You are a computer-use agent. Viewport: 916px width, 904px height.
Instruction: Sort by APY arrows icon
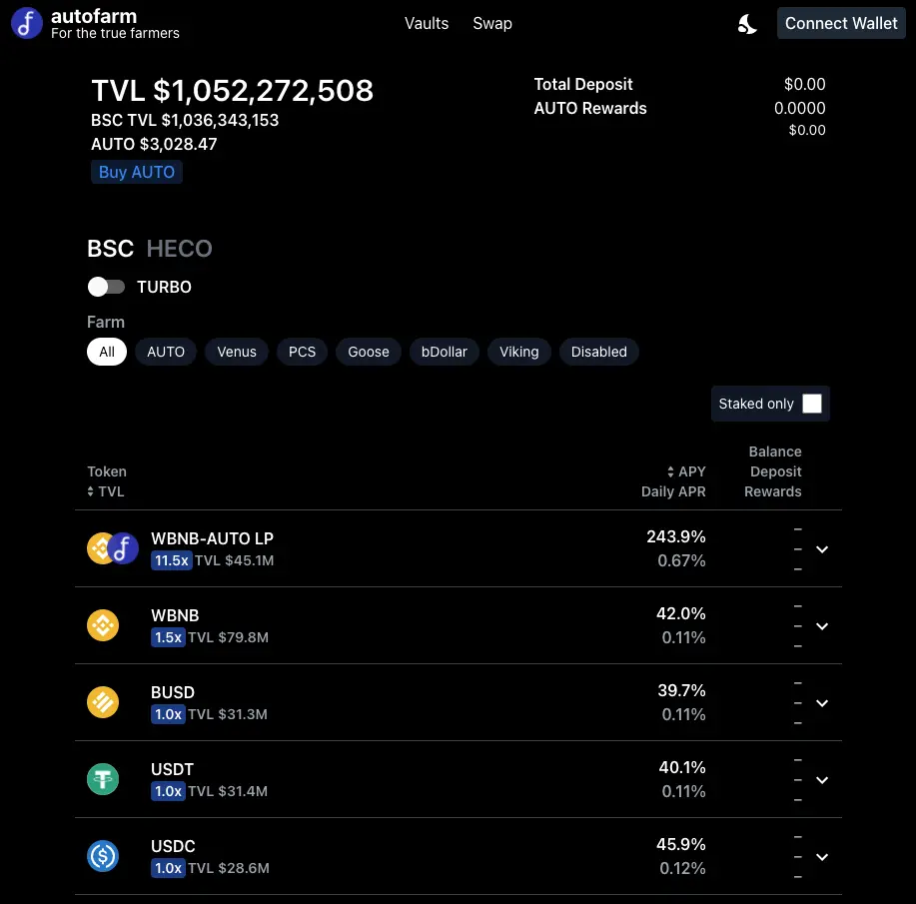click(670, 471)
